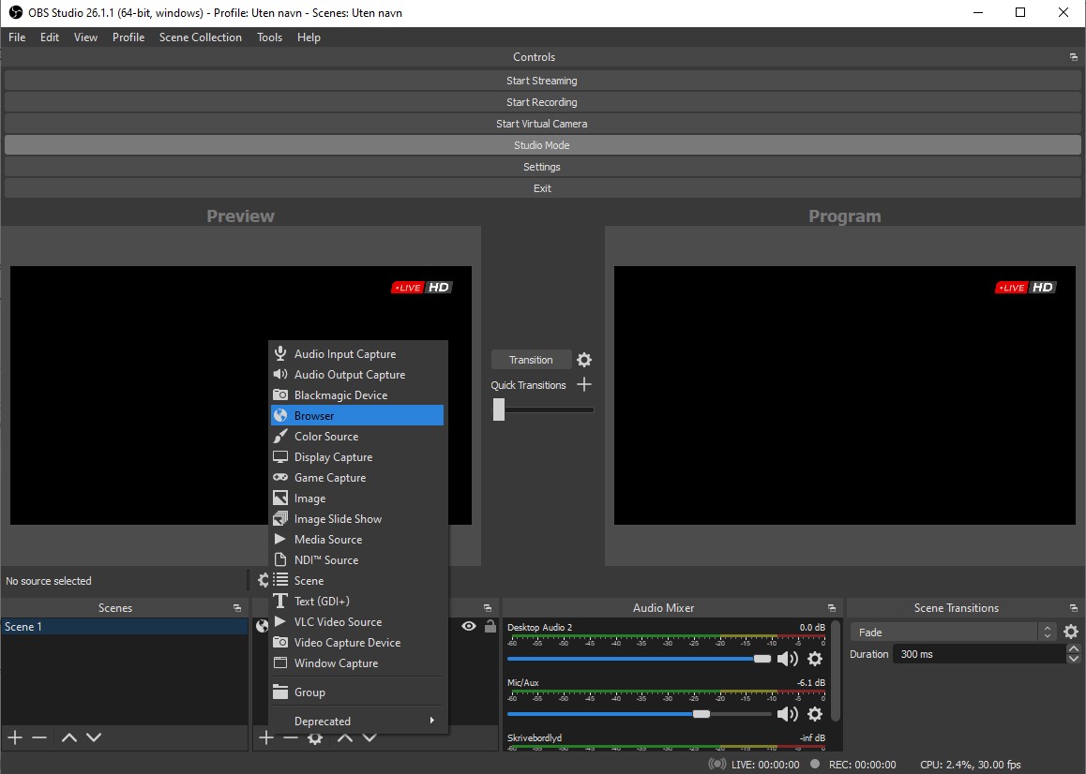Move the scene down in the Scenes list

(x=94, y=738)
